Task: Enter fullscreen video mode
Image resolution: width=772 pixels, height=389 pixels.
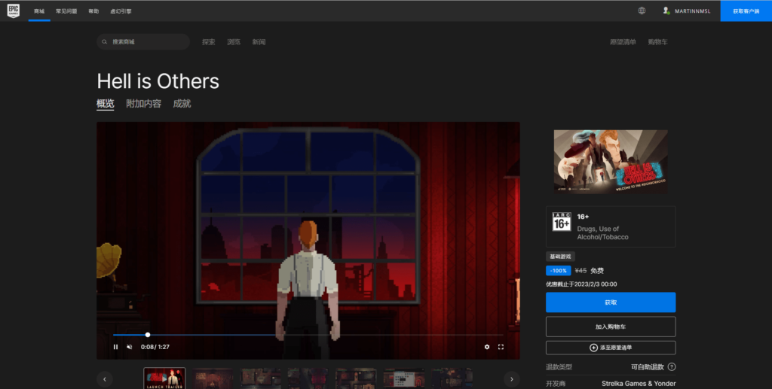Action: click(x=501, y=347)
